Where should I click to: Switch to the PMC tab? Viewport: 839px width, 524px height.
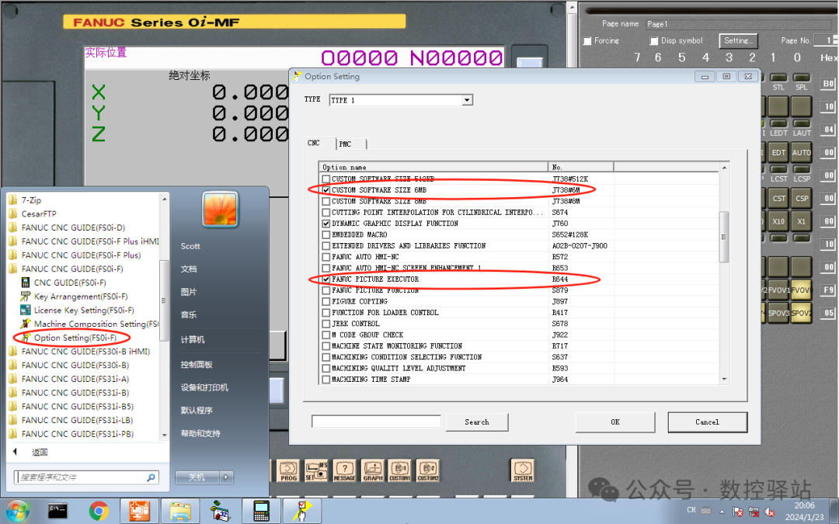(346, 144)
